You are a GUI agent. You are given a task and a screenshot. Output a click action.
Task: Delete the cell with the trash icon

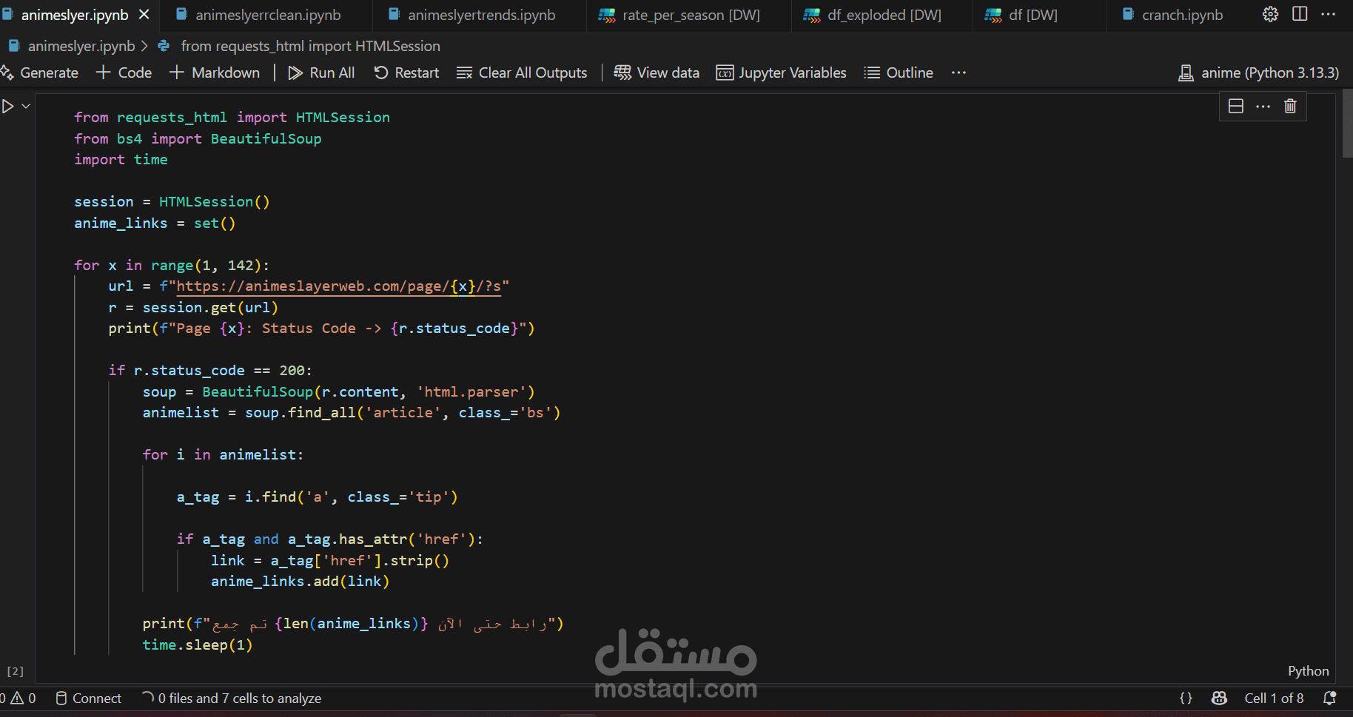point(1290,106)
